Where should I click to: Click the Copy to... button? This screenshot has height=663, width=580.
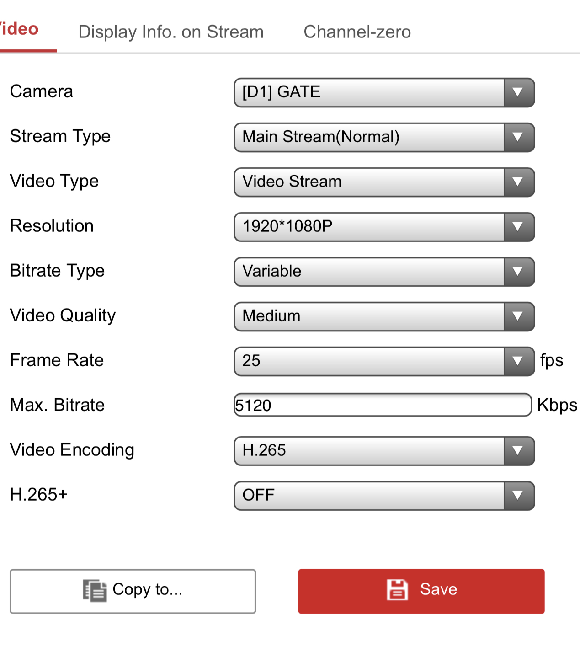[x=133, y=591]
